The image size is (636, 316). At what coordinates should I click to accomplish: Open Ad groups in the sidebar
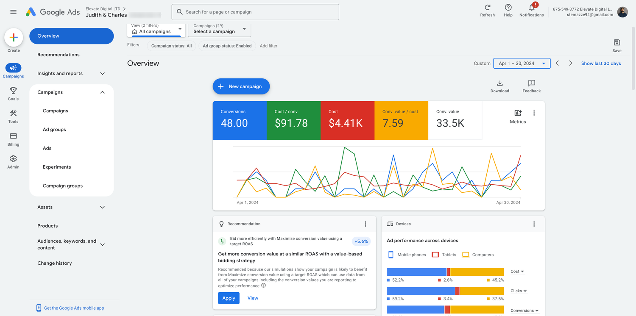[x=54, y=130]
